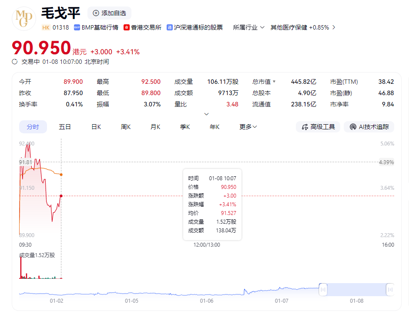The image size is (409, 317).
Task: Click the trading status clock icon
Action: point(15,62)
